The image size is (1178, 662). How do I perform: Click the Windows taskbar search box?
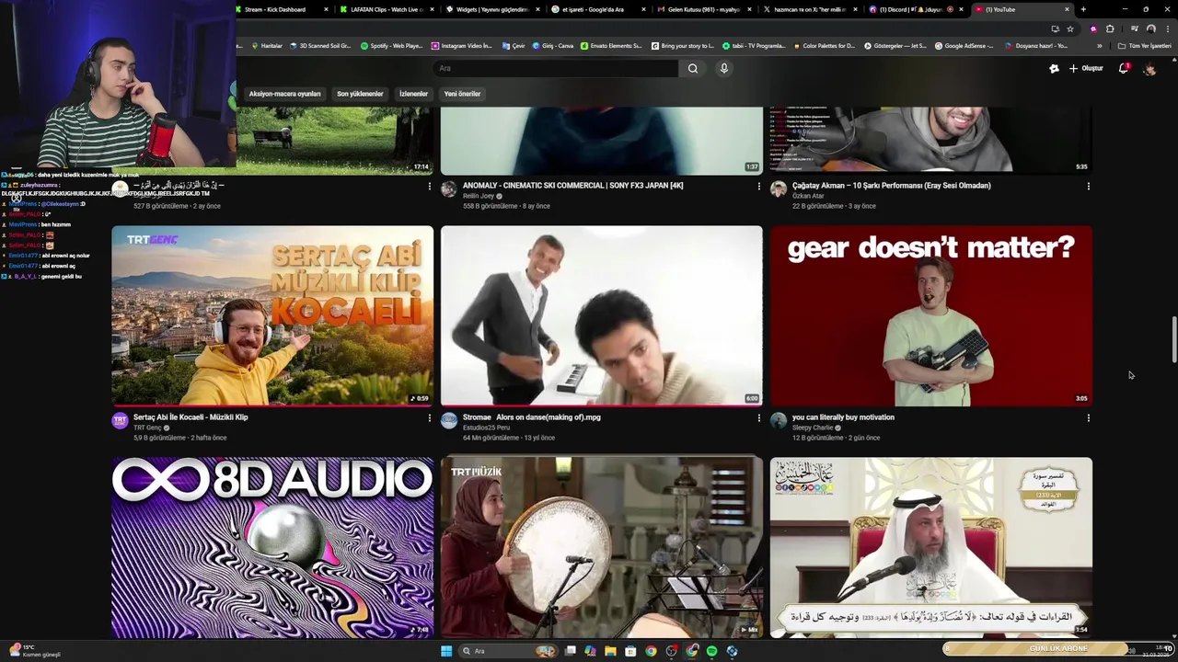[509, 651]
